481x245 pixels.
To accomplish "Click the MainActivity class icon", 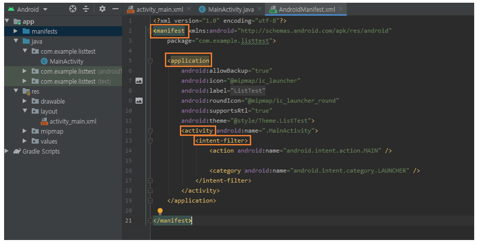I will click(x=44, y=62).
